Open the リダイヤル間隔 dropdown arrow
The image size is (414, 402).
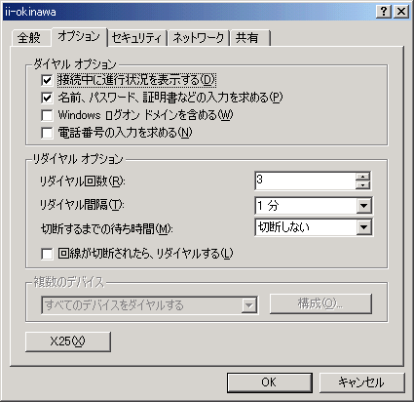point(363,206)
